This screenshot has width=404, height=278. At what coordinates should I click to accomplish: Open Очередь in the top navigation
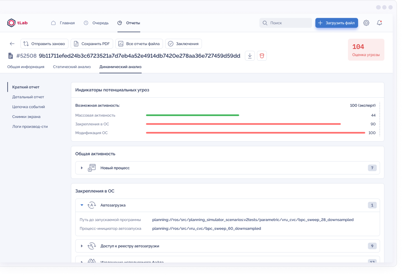pos(96,23)
